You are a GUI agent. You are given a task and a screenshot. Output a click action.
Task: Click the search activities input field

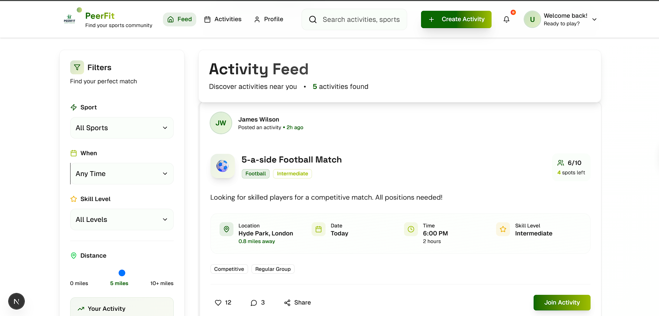pos(361,19)
